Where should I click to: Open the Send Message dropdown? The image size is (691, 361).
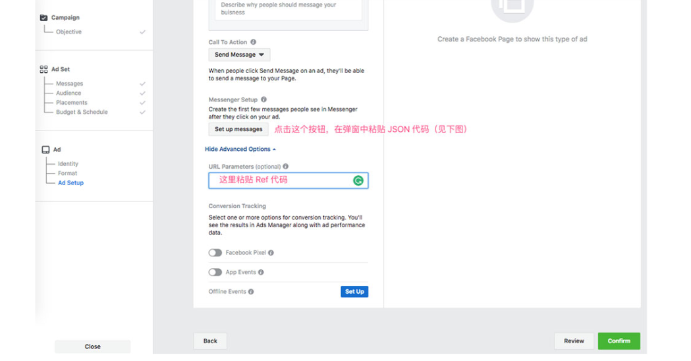click(x=239, y=55)
